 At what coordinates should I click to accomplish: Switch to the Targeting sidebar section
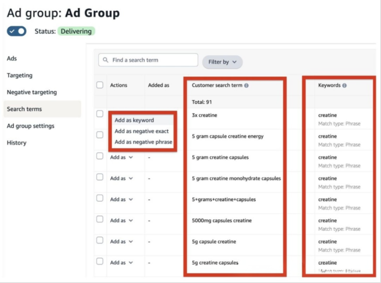(19, 75)
